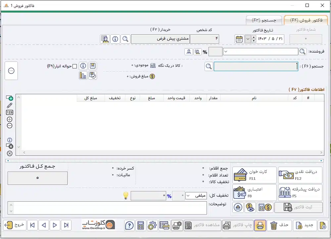Open the customer account review icon
This screenshot has width=331, height=239.
(x=105, y=39)
